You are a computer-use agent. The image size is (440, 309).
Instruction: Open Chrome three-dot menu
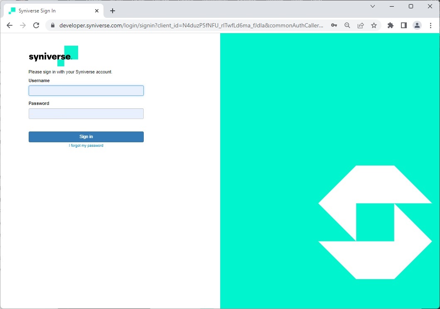pos(430,25)
